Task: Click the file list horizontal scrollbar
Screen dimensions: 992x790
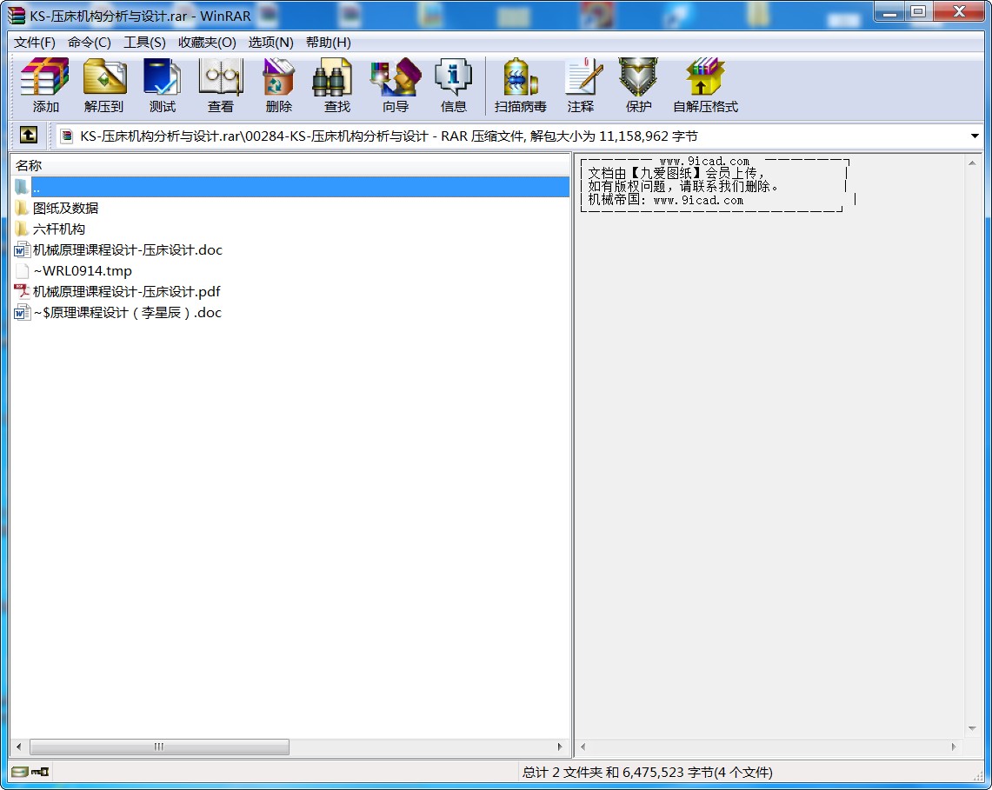Action: 159,747
